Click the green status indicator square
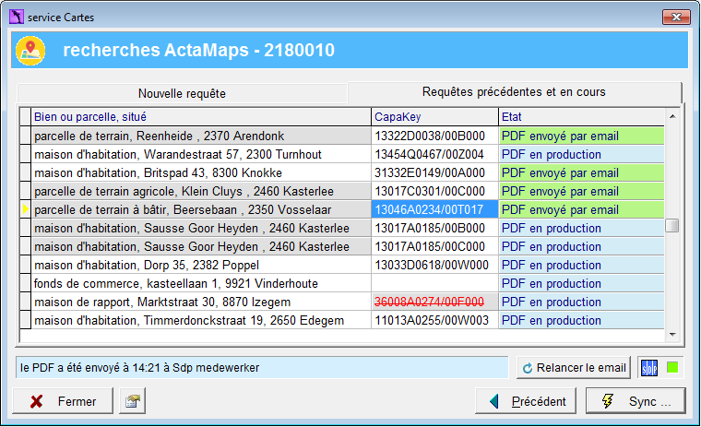 click(671, 368)
